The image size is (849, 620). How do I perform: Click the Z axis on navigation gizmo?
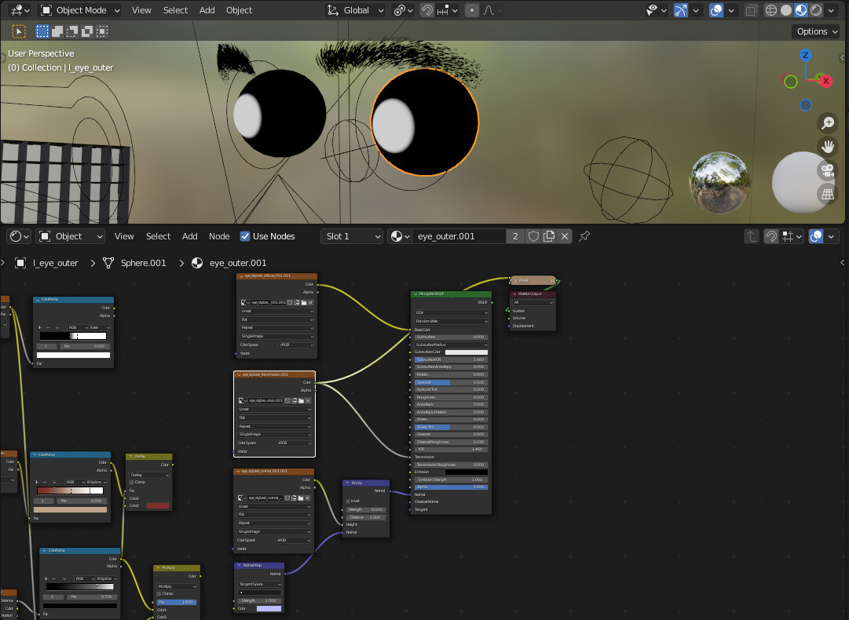pos(805,55)
